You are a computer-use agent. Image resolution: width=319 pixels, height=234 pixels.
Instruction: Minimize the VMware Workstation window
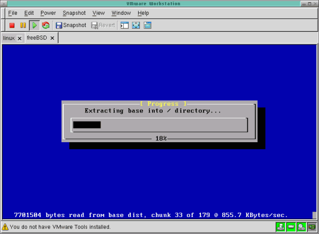coord(304,4)
